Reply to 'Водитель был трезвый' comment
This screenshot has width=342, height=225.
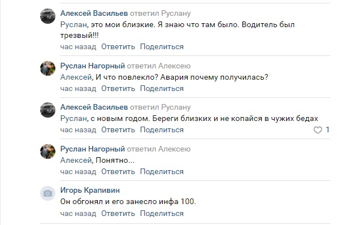[x=118, y=47]
